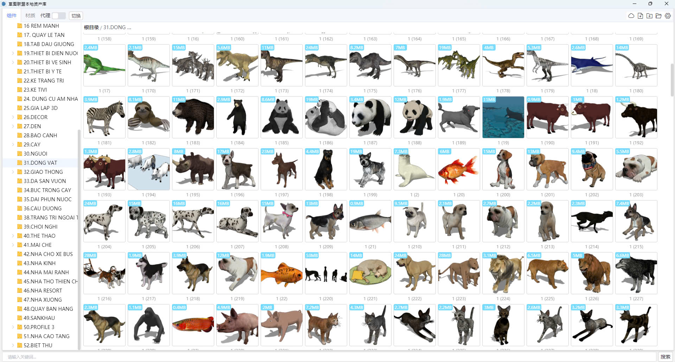Viewport: 675px width, 362px height.
Task: Click the 根目录 root breadcrumb link
Action: 91,27
